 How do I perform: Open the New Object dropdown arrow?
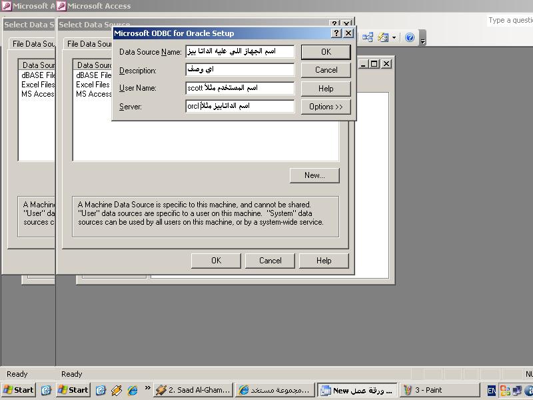pyautogui.click(x=394, y=37)
